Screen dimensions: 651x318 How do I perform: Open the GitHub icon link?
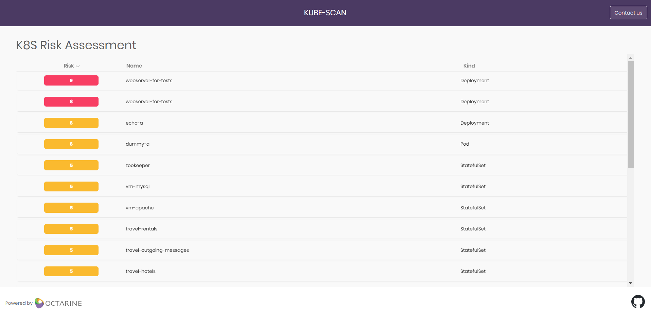(x=638, y=301)
